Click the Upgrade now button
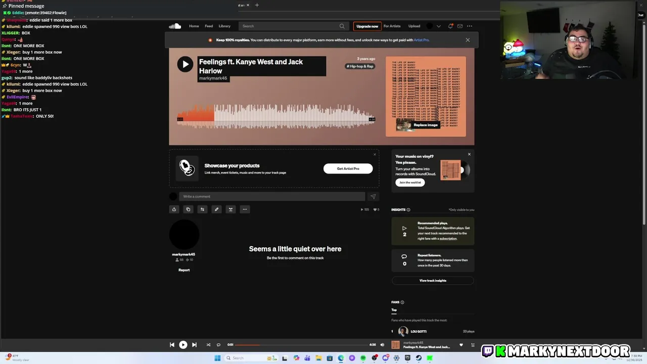 click(367, 26)
